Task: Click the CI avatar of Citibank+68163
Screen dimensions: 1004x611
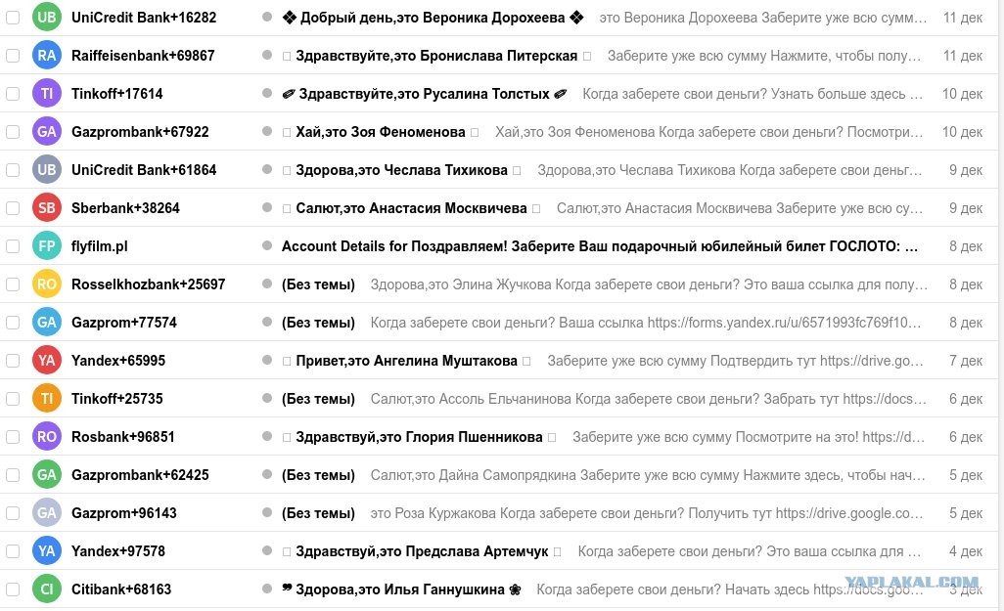Action: pos(47,589)
